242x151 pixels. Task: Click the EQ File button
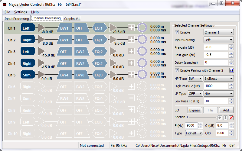click(x=210, y=110)
